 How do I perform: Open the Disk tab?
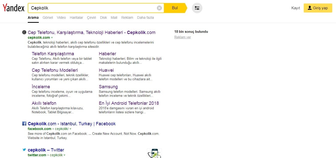pyautogui.click(x=103, y=17)
